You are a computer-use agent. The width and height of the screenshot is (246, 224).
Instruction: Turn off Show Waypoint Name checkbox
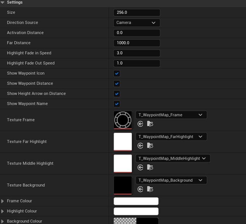click(117, 104)
